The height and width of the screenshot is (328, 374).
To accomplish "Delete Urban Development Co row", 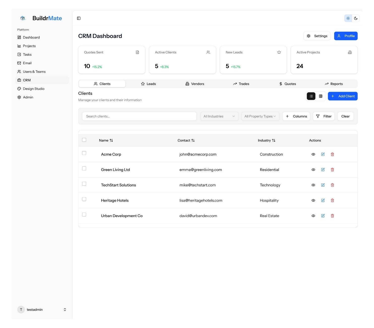I will 332,216.
